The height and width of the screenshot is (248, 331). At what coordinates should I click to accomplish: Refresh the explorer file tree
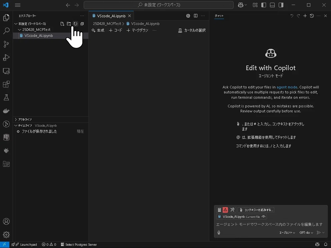point(75,24)
